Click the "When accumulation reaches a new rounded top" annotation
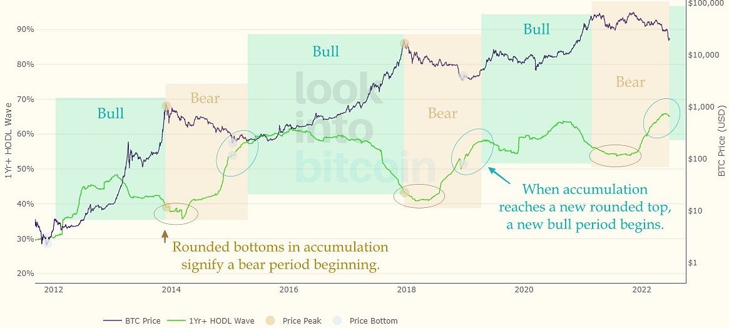729x328 pixels. pyautogui.click(x=585, y=207)
